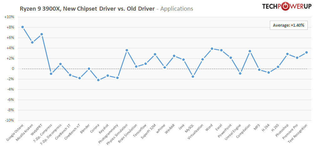Screen dimensions: 314x148
Task: Select the Blender data point
Action: (x=89, y=69)
